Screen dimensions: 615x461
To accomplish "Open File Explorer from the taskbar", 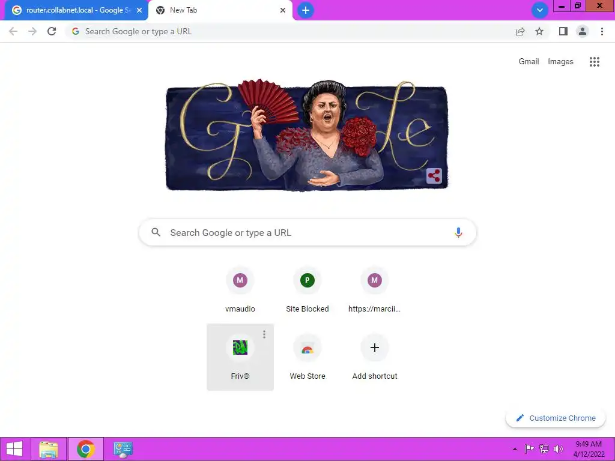I will [x=49, y=449].
